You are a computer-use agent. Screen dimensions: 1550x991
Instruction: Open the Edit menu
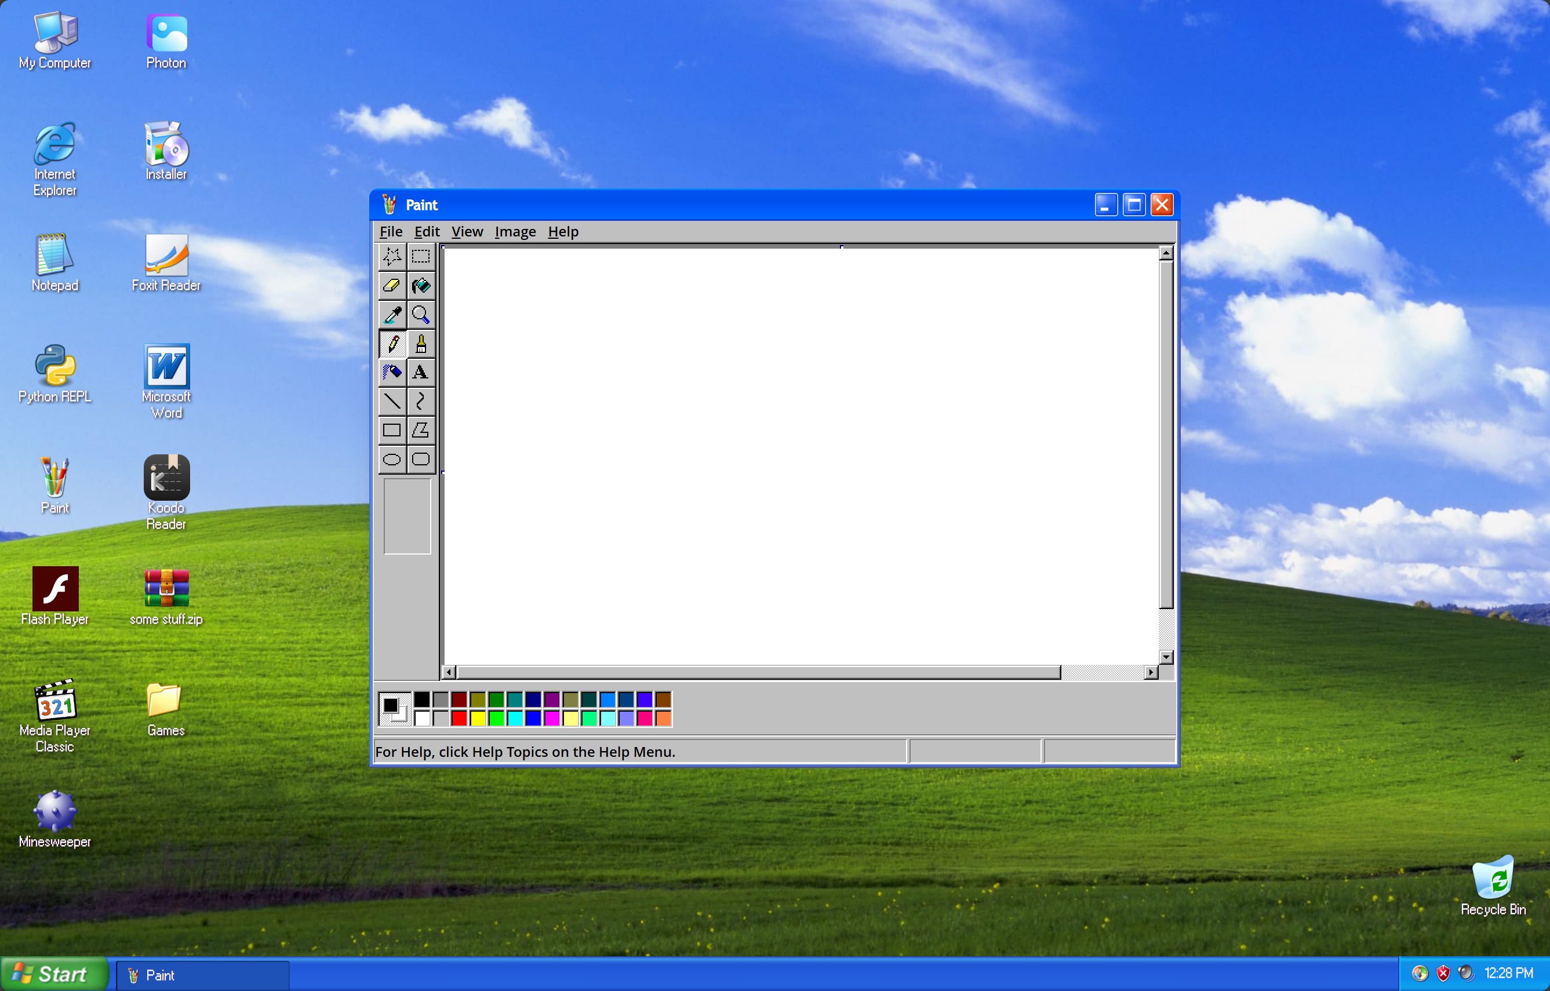427,232
